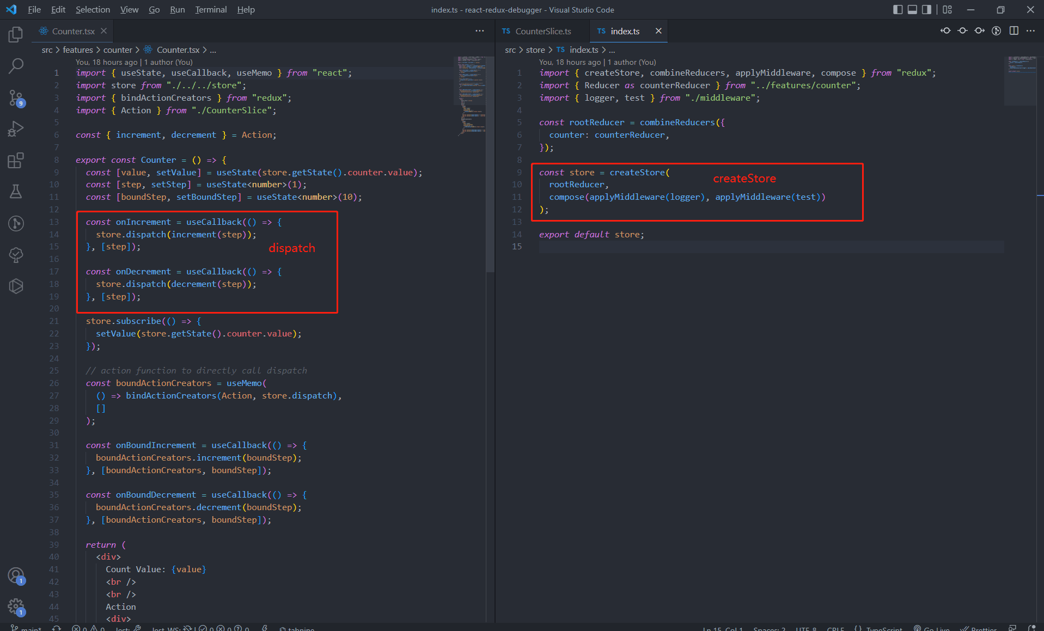Click store breadcrumb in right editor
This screenshot has height=631, width=1044.
(x=535, y=50)
